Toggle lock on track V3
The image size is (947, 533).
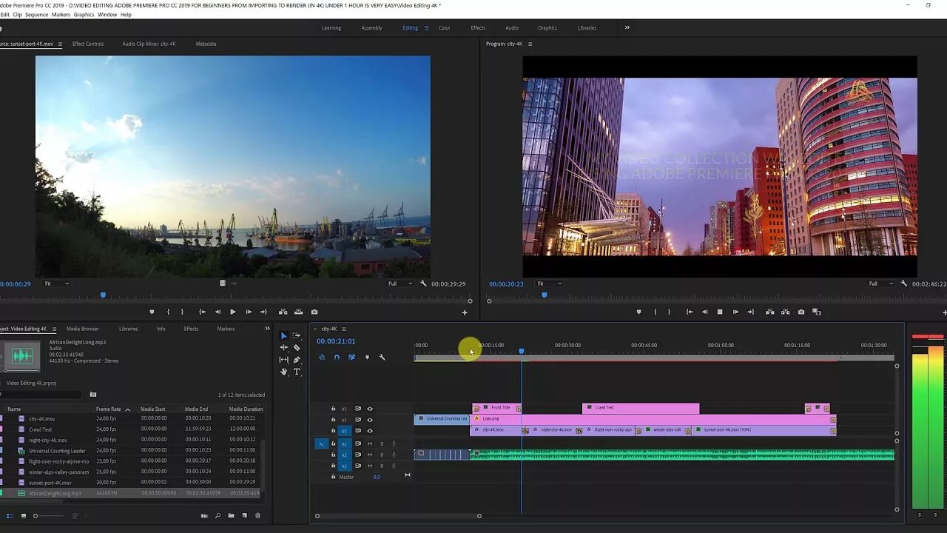pyautogui.click(x=333, y=409)
